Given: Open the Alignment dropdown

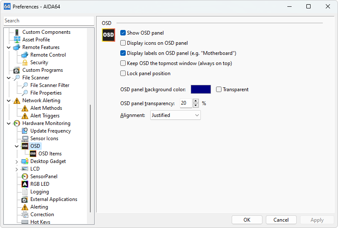Looking at the screenshot, I should [x=175, y=115].
